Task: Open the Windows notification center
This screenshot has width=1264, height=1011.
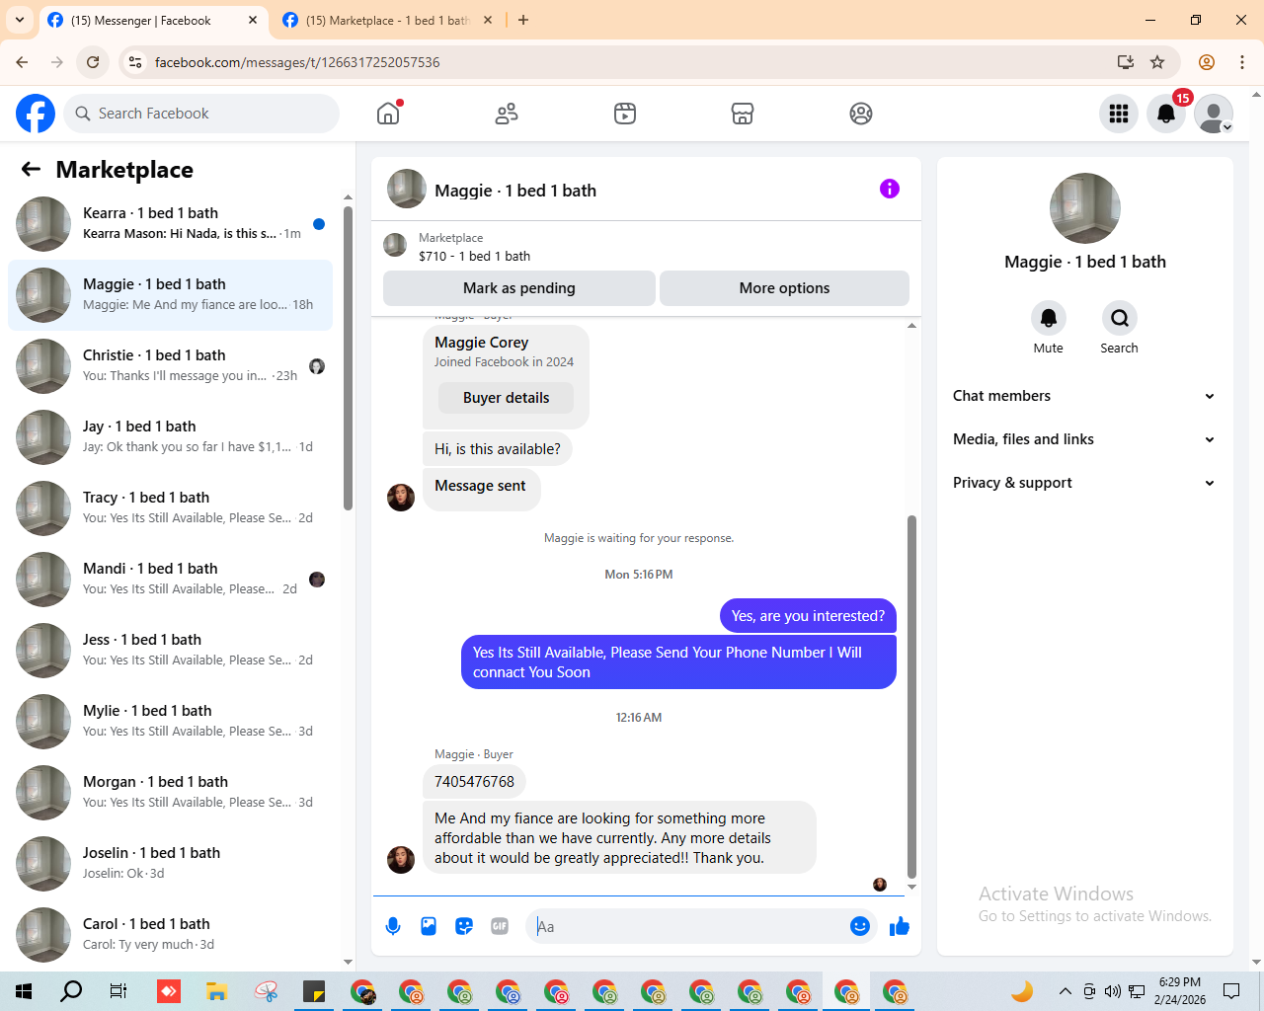Action: pos(1231,991)
